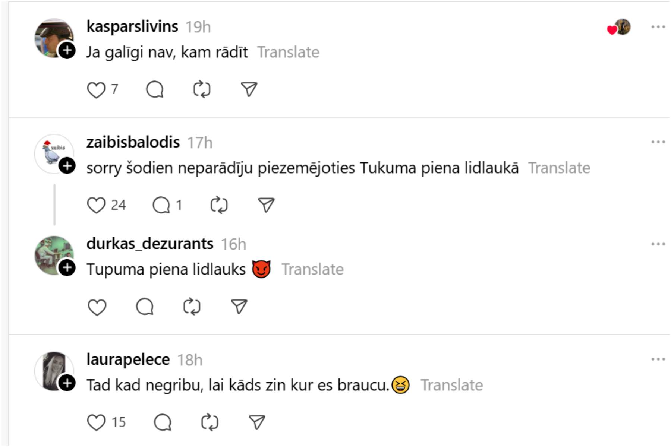Viewport: 671px width, 447px height.
Task: Open laurapelece profile via username
Action: coord(128,360)
